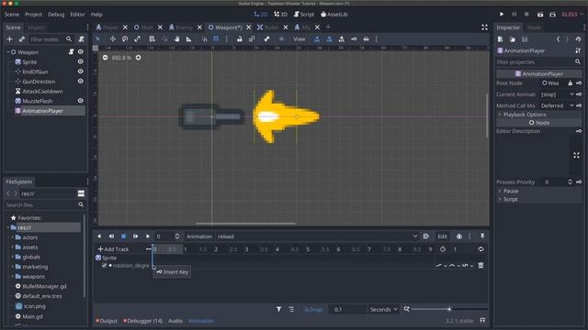Select the Ruler Mode tool
The width and height of the screenshot is (588, 330).
(188, 38)
